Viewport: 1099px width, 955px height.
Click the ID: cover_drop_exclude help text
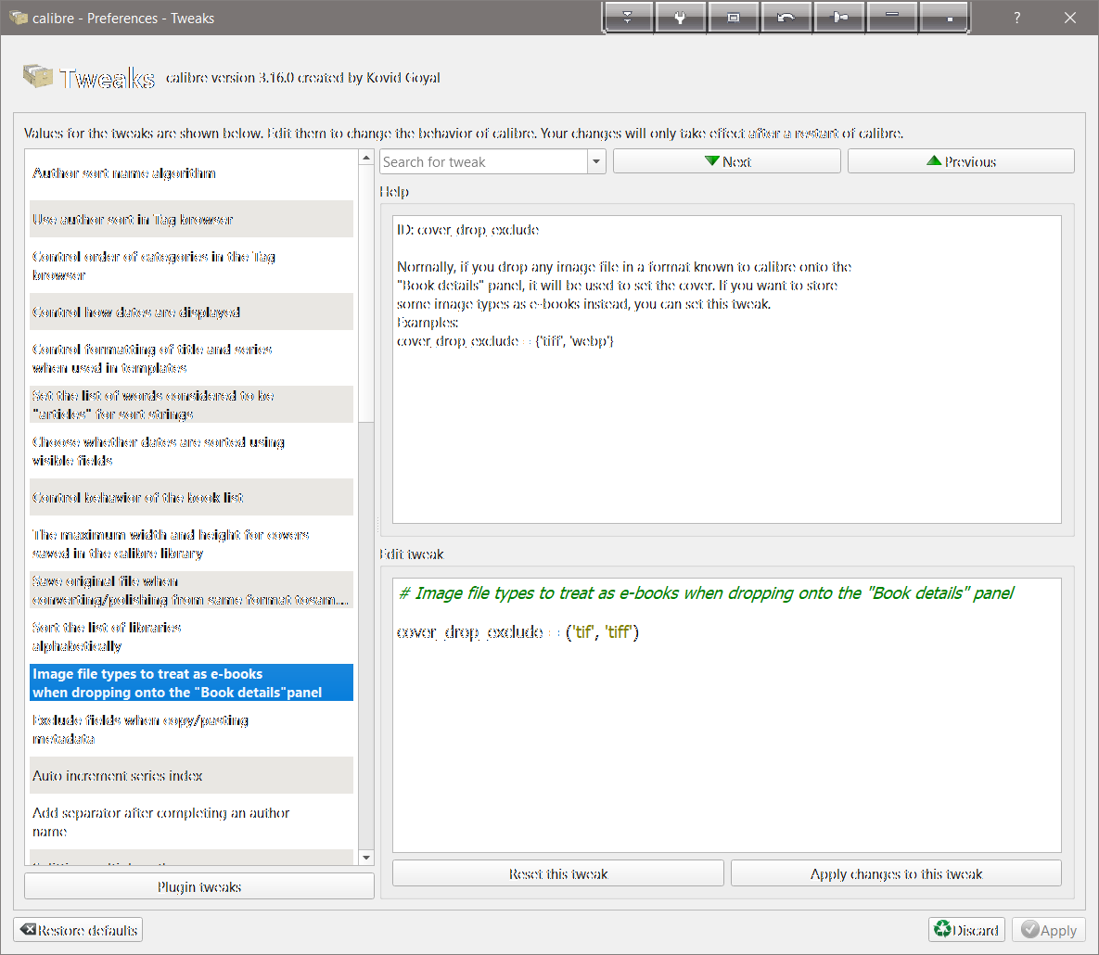(x=467, y=230)
